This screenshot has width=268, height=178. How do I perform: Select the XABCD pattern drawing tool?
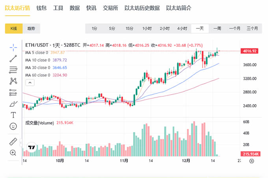tap(13, 81)
